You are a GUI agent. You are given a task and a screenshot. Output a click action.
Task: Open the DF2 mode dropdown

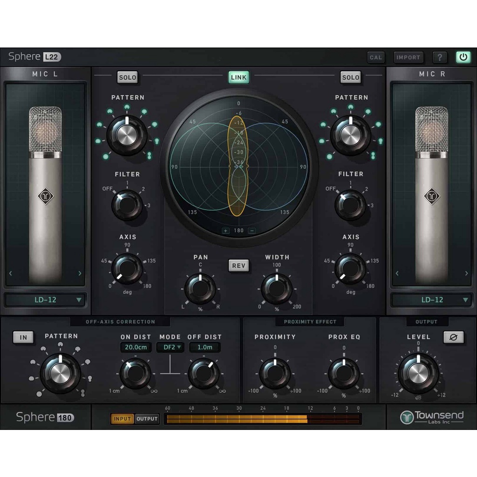[x=170, y=347]
